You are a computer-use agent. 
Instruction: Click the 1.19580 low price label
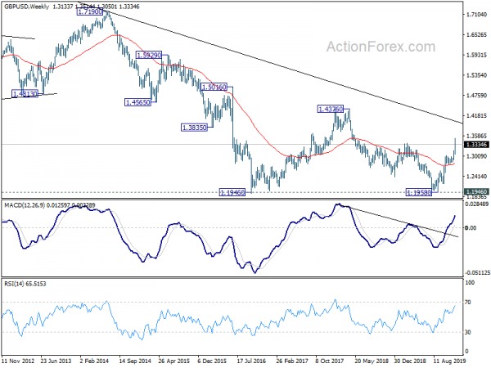coord(419,192)
